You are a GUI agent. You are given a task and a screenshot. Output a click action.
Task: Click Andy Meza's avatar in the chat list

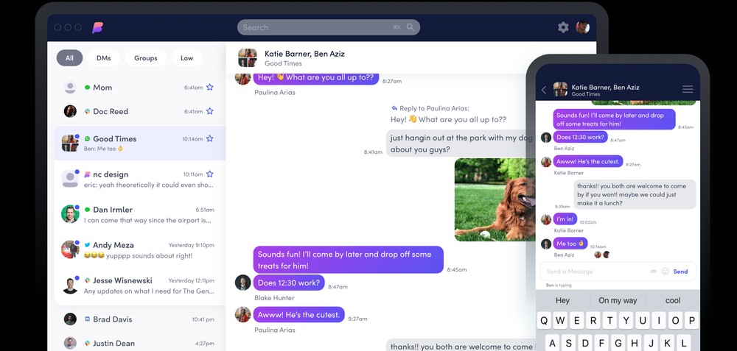tap(70, 249)
